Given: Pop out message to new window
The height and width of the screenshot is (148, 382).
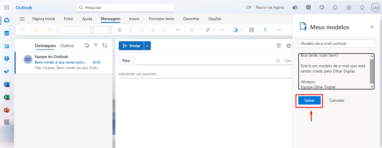Looking at the screenshot, I should tap(289, 46).
